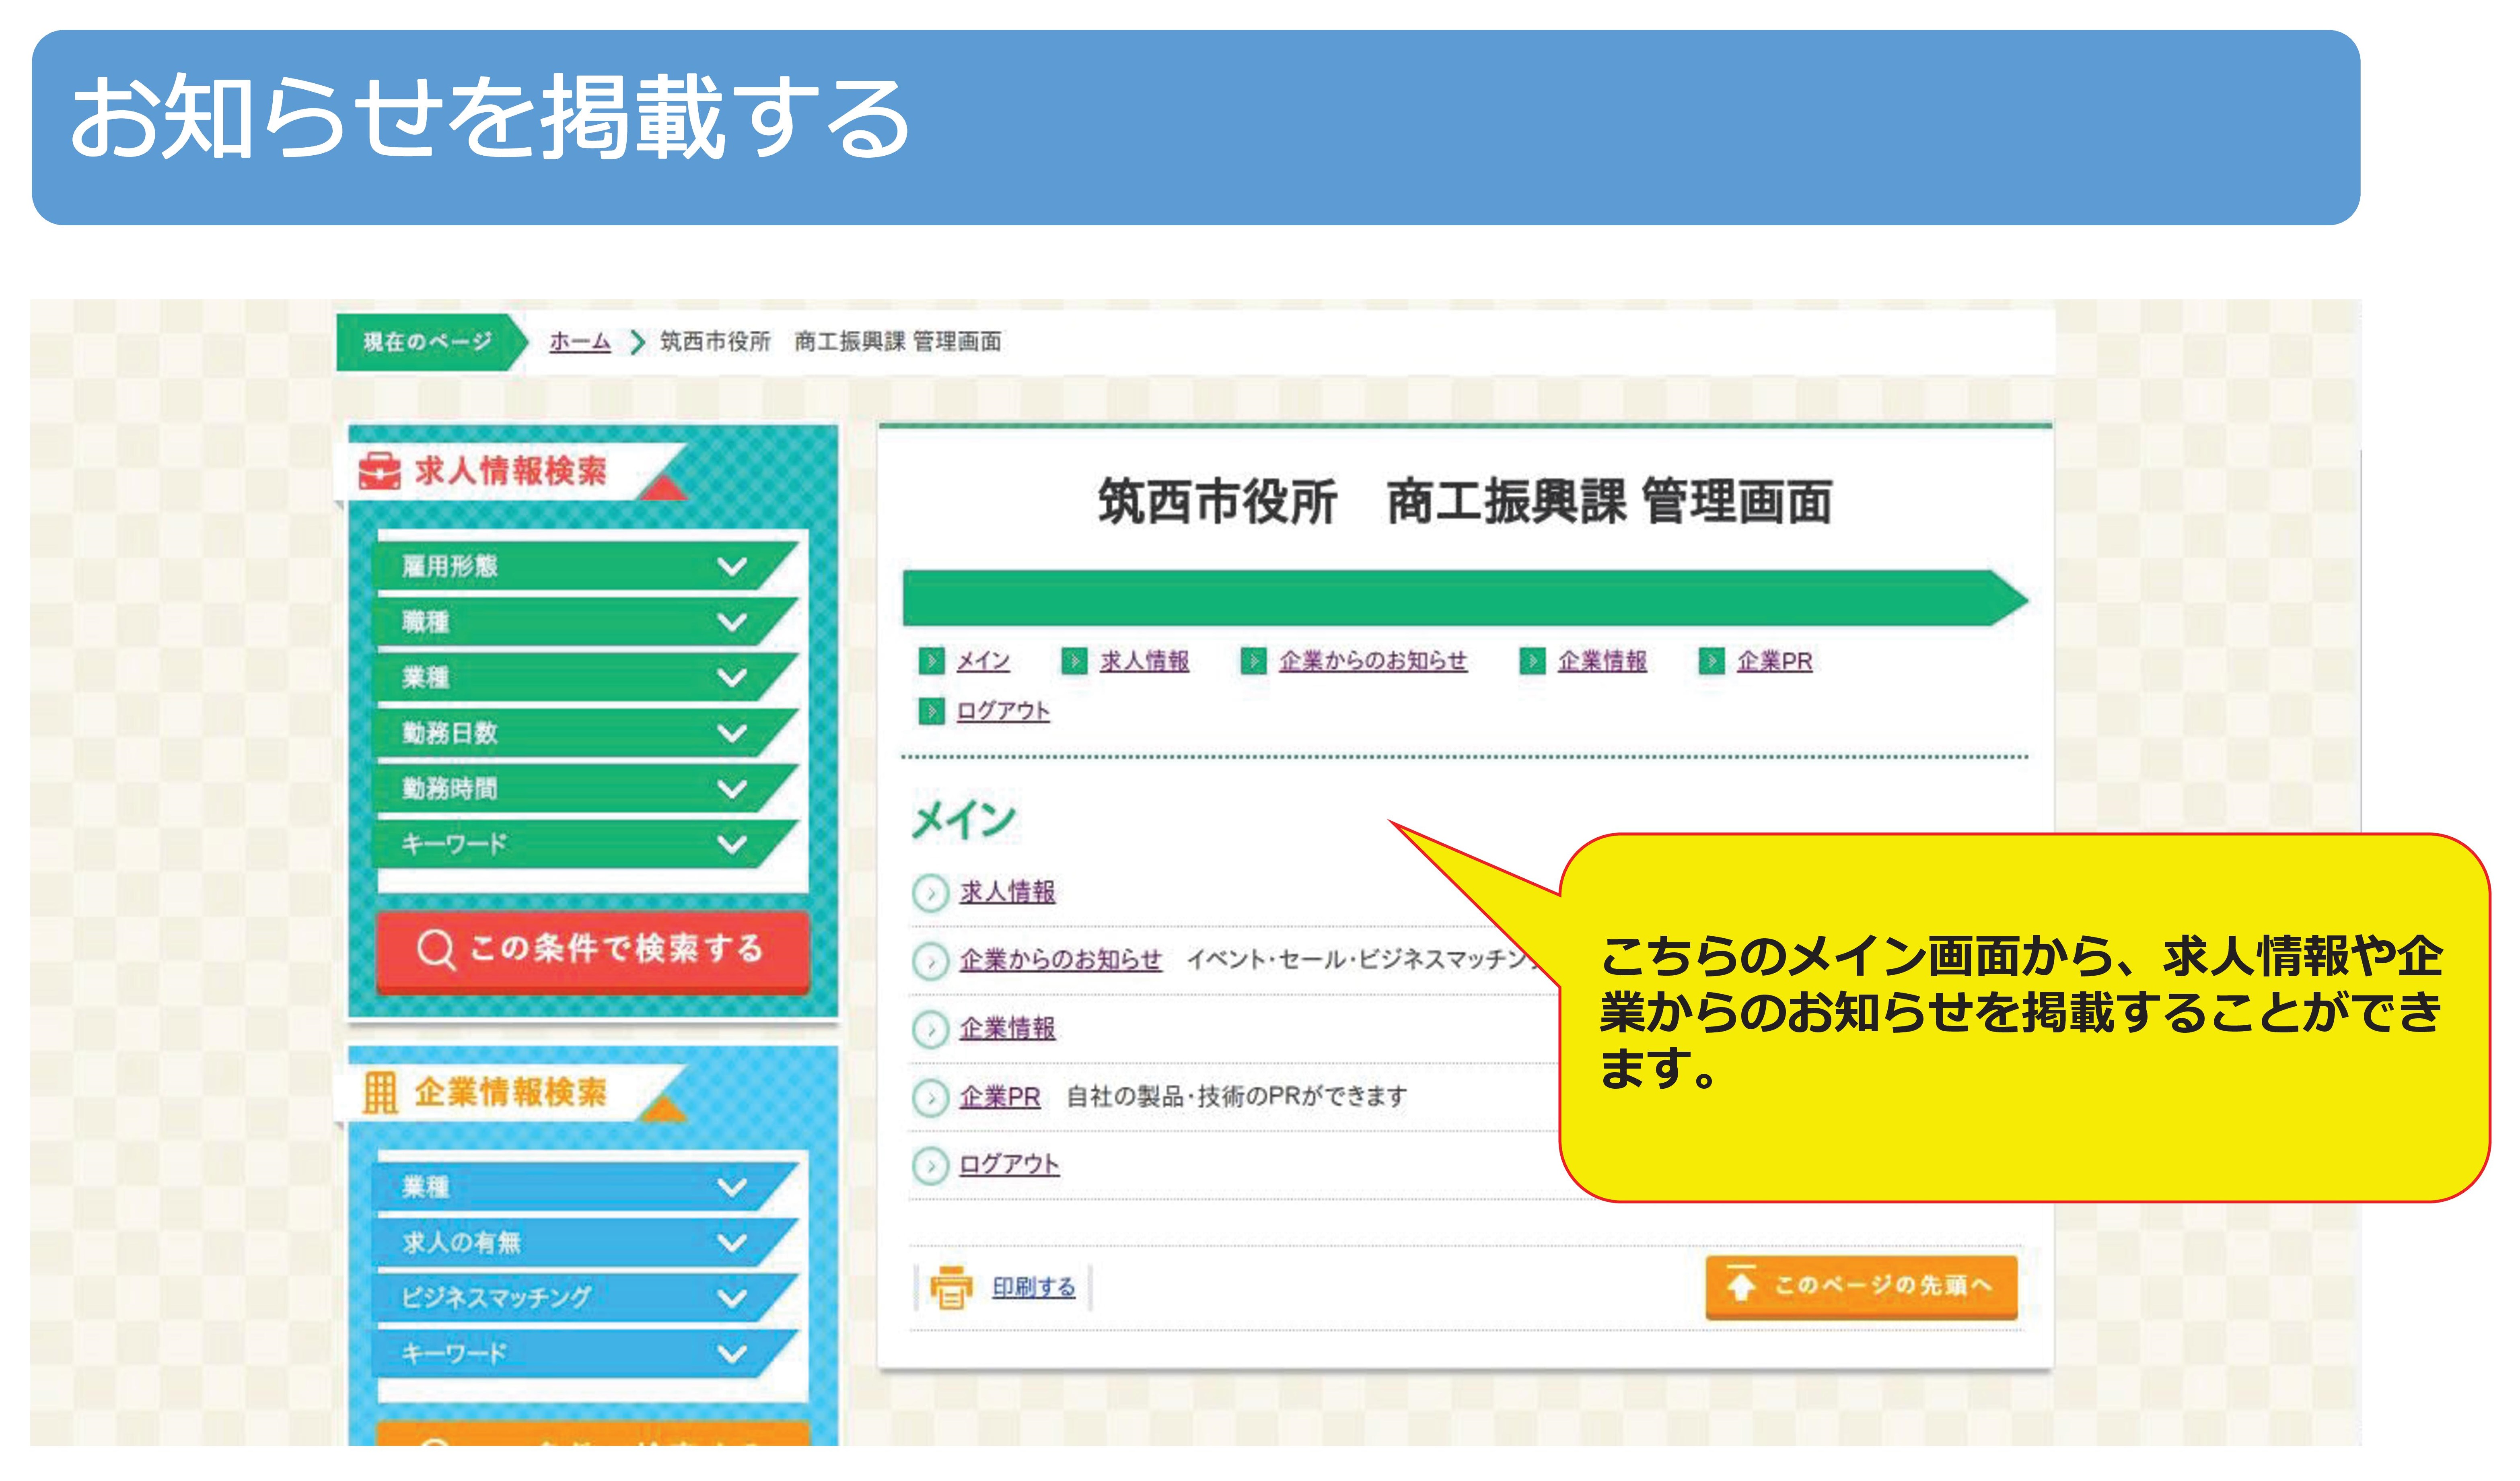The width and height of the screenshot is (2520, 1481).
Task: Click the 印刷する link
Action: pyautogui.click(x=1034, y=1287)
